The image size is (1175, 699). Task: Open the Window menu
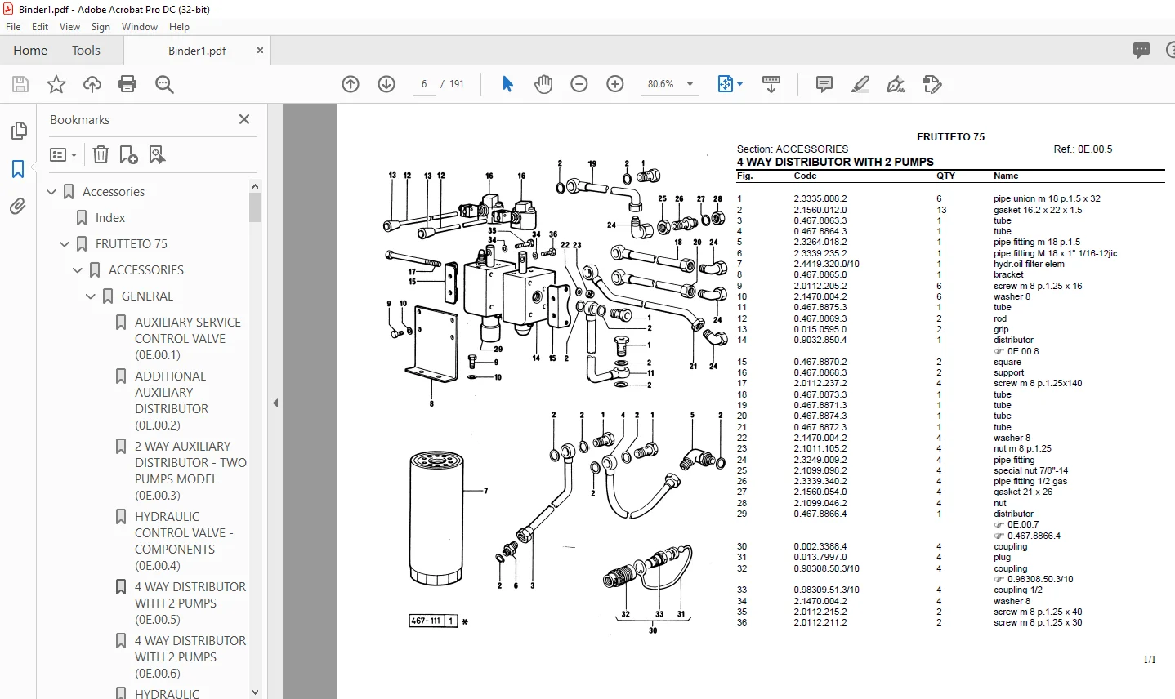coord(140,27)
